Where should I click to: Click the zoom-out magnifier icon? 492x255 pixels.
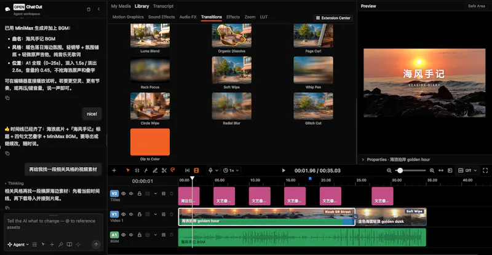[389, 170]
